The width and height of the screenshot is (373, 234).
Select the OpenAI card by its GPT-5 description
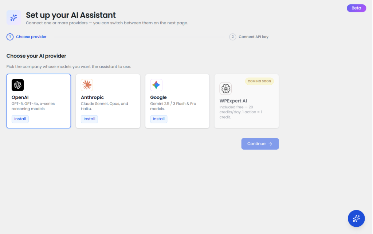click(33, 106)
